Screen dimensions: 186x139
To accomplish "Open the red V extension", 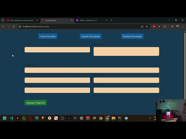I will tap(154, 27).
